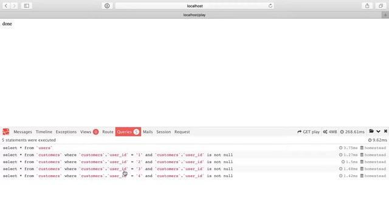Toggle the Safari sidebar button
The image size is (389, 219).
(27, 5)
